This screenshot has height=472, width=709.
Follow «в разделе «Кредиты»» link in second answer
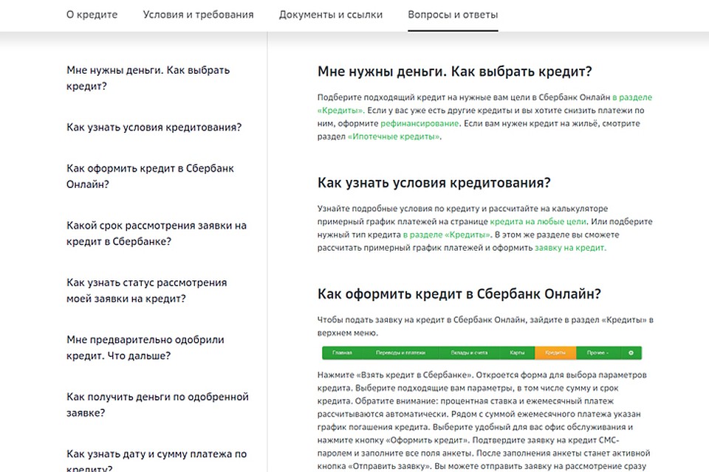(446, 235)
